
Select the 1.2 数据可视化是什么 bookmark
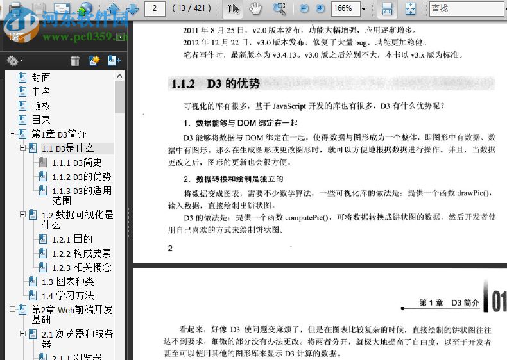77,220
